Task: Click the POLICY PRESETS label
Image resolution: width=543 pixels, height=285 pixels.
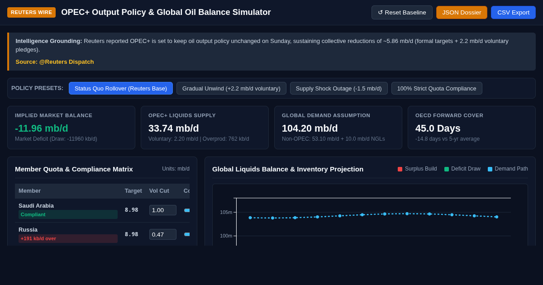Action: [x=37, y=88]
